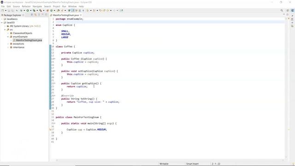Open the New Java Class dropdown arrow
This screenshot has width=295, height=166.
point(54,11)
